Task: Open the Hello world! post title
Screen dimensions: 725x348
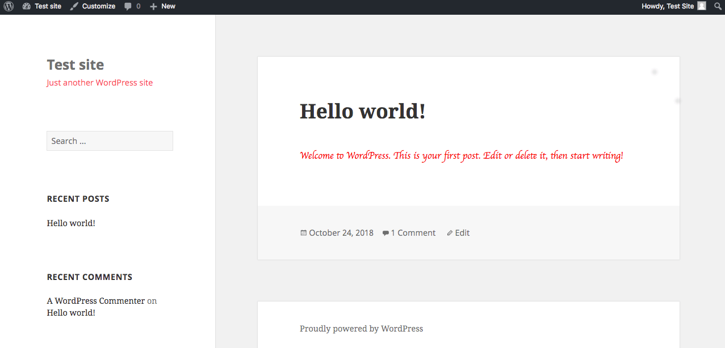Action: [363, 111]
